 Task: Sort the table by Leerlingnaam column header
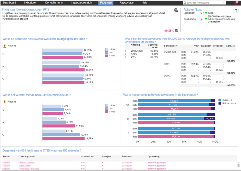tap(27, 156)
